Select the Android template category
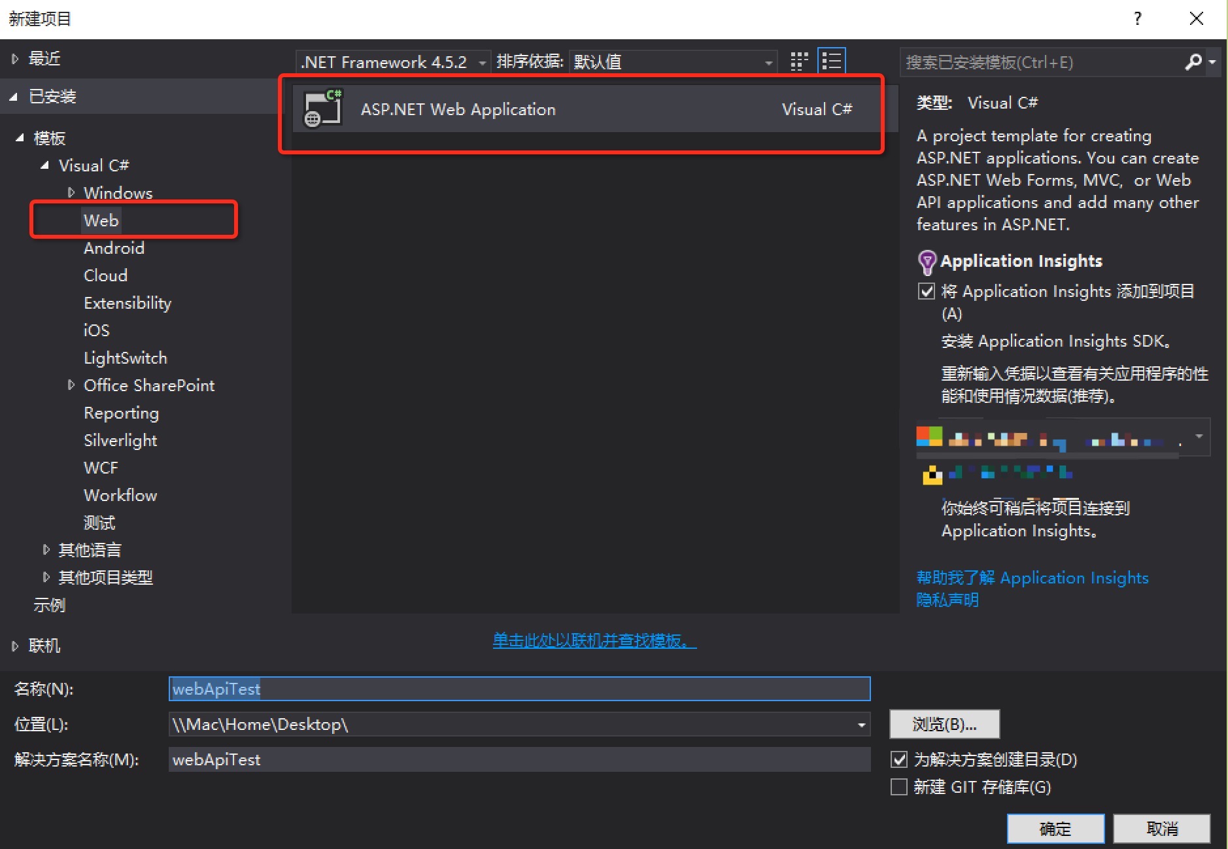1228x849 pixels. (114, 248)
